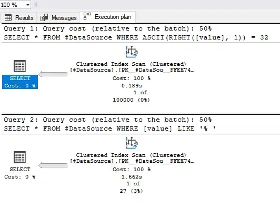Switch to the Messages tab
The image size is (280, 208).
pos(58,18)
